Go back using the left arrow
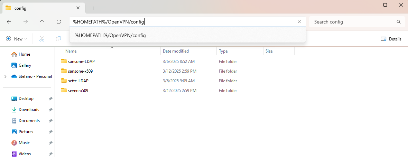Viewport: 408px width, 157px height. click(9, 22)
